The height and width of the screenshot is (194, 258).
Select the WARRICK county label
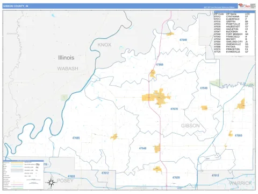(240, 183)
